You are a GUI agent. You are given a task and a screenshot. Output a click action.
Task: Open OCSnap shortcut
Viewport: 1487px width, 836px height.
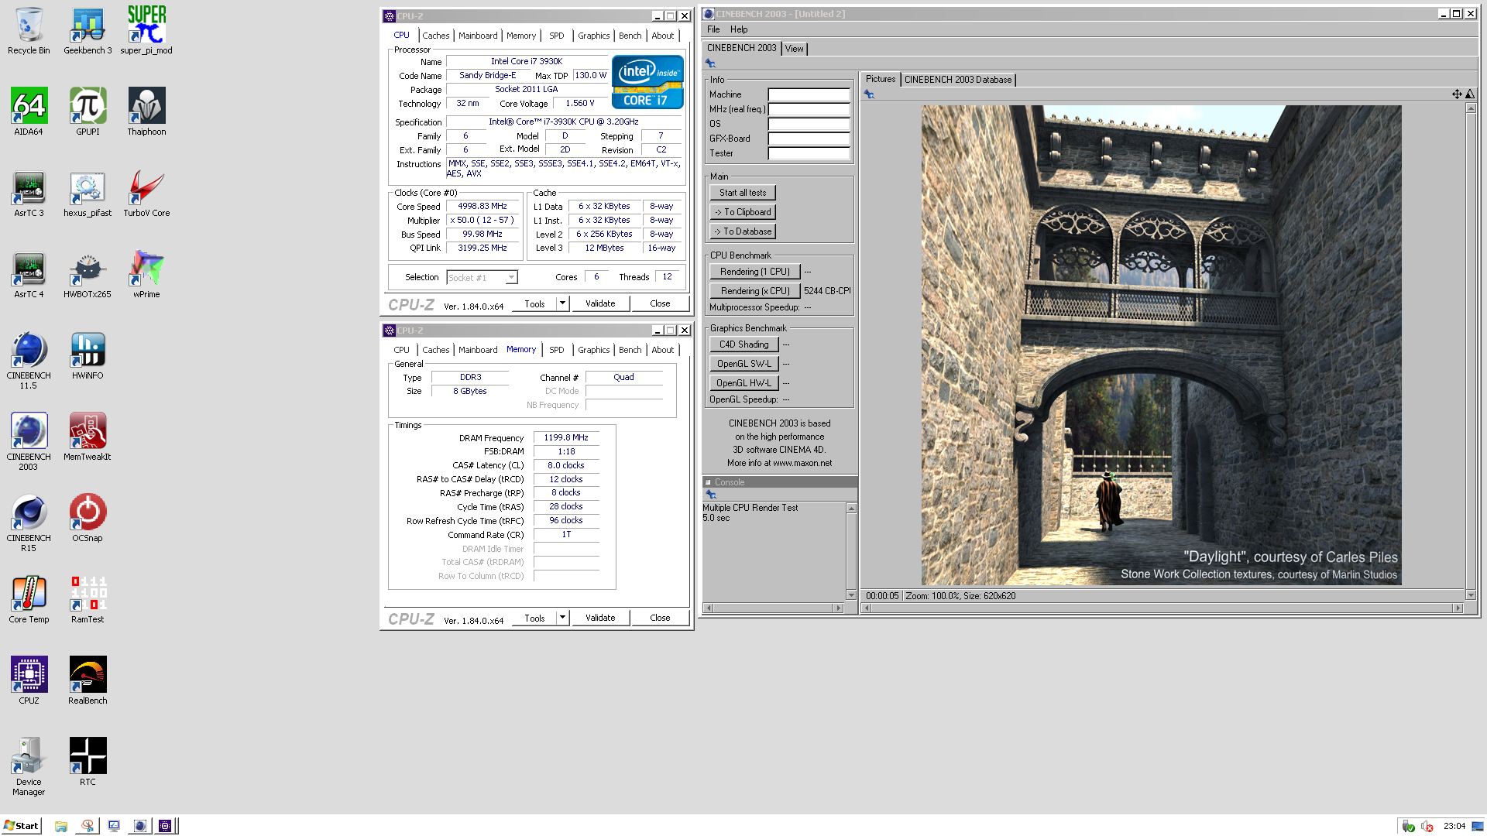[x=88, y=519]
